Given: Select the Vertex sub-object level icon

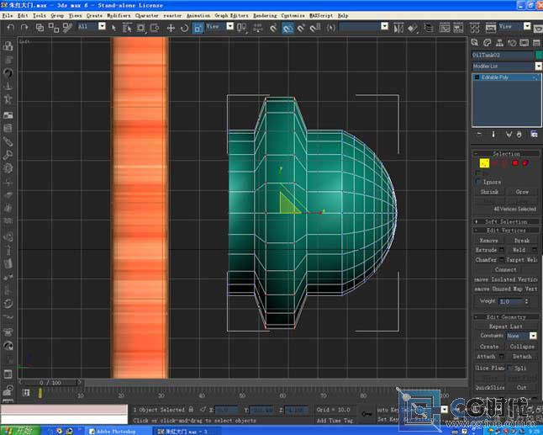Looking at the screenshot, I should point(484,163).
